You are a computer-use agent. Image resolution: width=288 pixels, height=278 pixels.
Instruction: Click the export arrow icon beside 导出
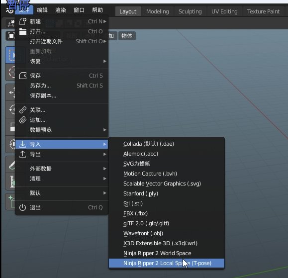pos(22,154)
